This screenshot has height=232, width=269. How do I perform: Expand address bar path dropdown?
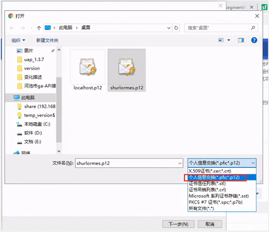(x=169, y=28)
